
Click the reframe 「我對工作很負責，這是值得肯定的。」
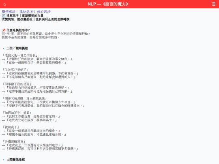pos(33,117)
